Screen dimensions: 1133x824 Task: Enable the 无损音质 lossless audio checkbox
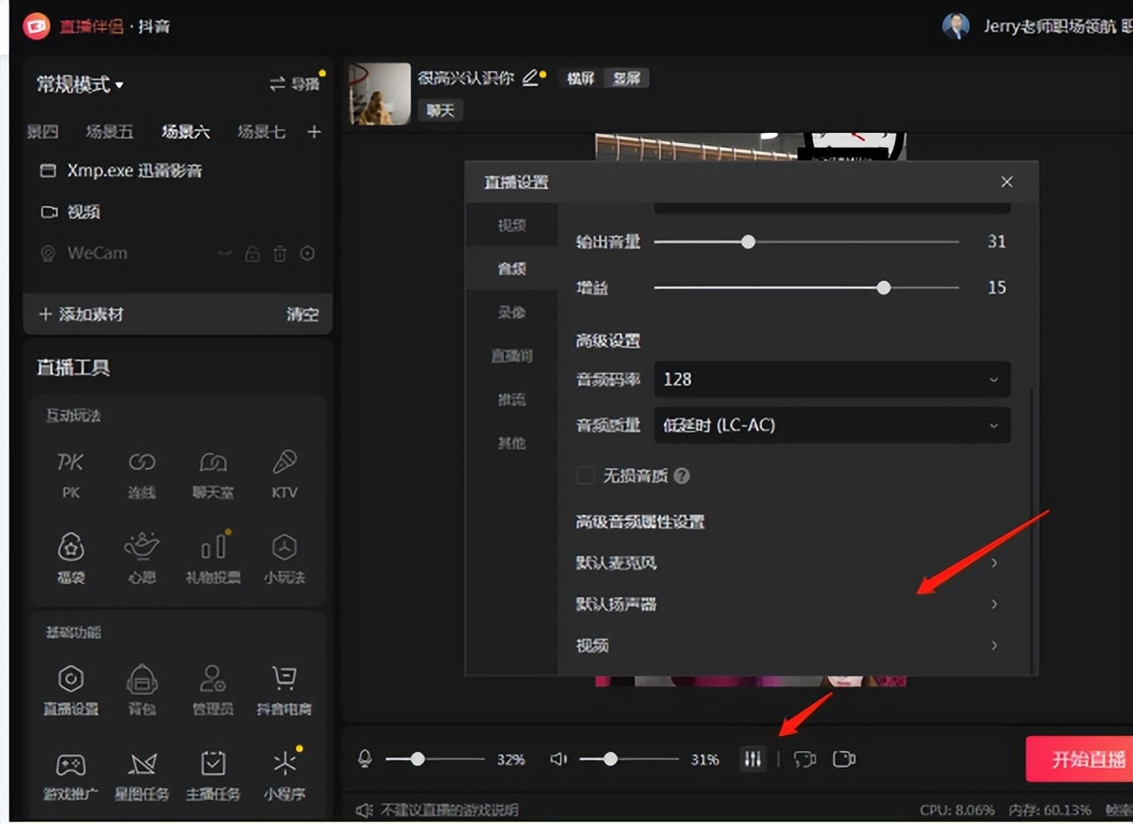tap(585, 476)
